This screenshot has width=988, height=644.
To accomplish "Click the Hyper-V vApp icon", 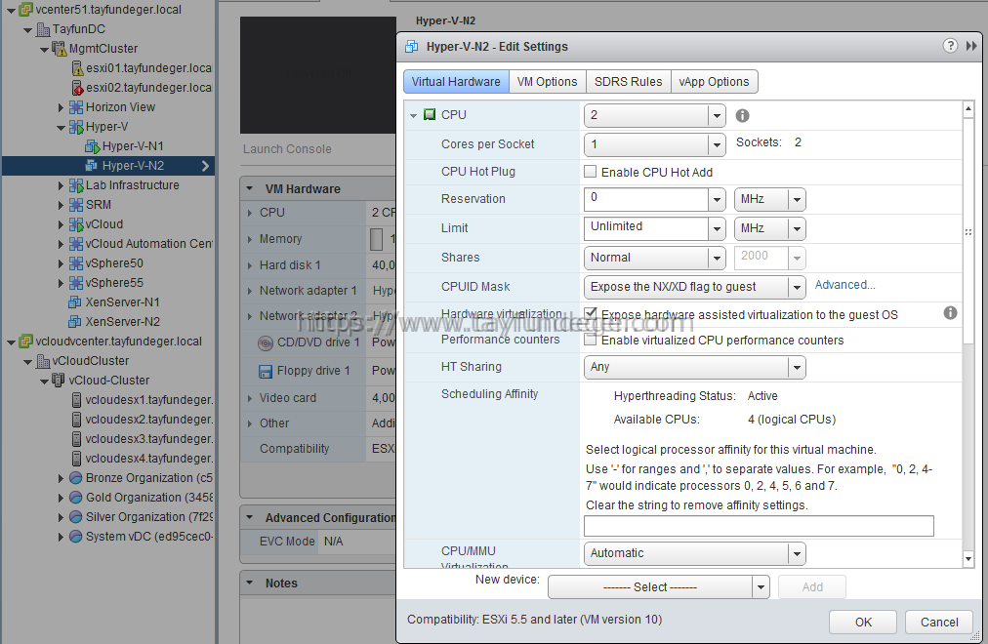I will point(75,127).
